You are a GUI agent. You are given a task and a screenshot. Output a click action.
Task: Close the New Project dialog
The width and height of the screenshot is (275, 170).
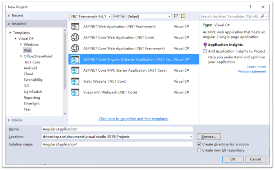(x=263, y=7)
